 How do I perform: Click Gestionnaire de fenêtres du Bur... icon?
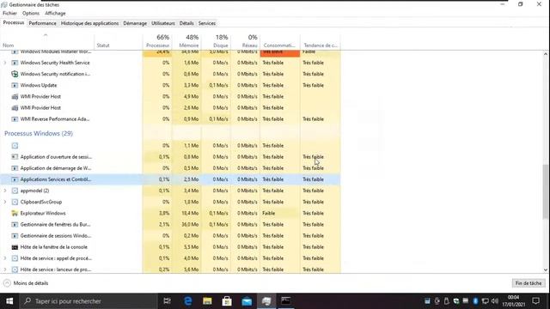pos(15,225)
